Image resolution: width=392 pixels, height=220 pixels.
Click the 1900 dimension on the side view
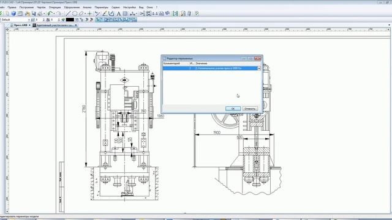[x=217, y=133]
